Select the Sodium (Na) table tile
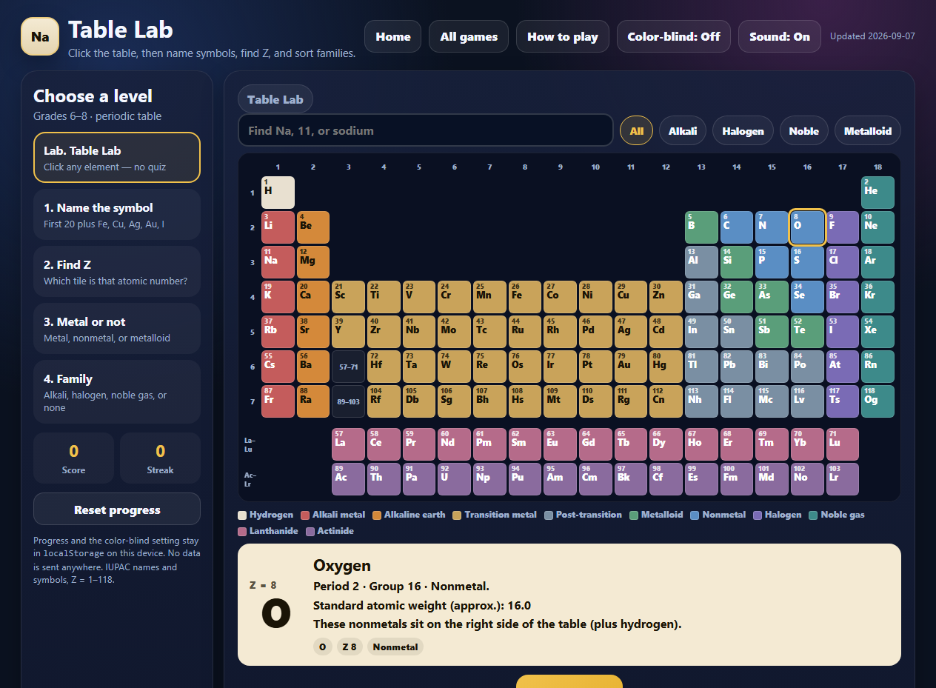Image resolution: width=936 pixels, height=688 pixels. pyautogui.click(x=278, y=262)
